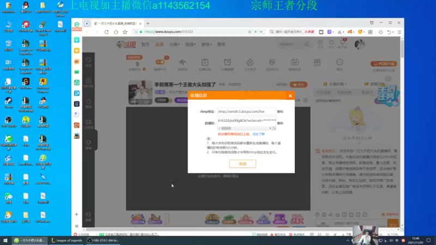436x245 pixels.
Task: Click the stream key horizontal scrollbar thumb
Action: pyautogui.click(x=226, y=128)
